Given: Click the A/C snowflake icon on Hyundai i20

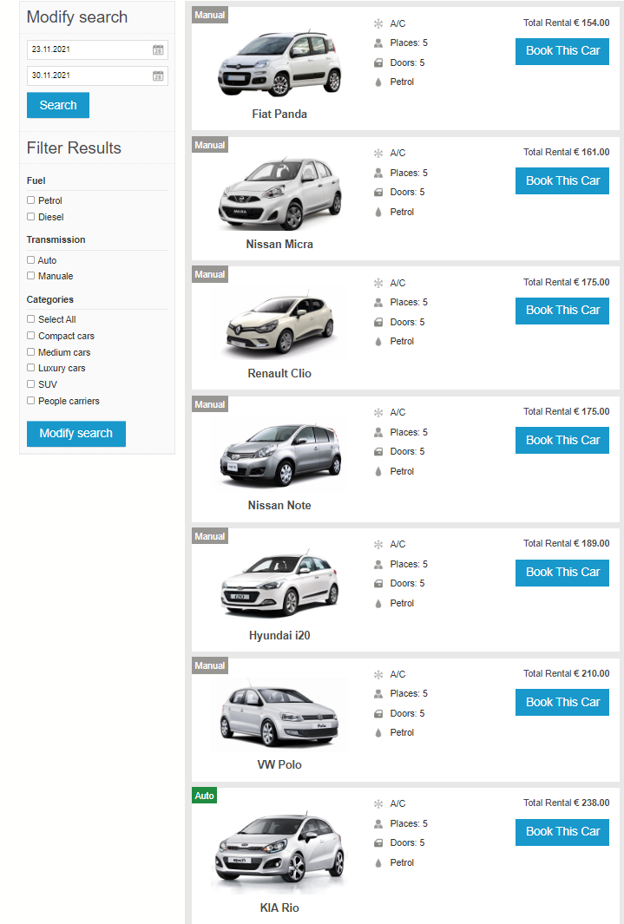Looking at the screenshot, I should pos(378,545).
